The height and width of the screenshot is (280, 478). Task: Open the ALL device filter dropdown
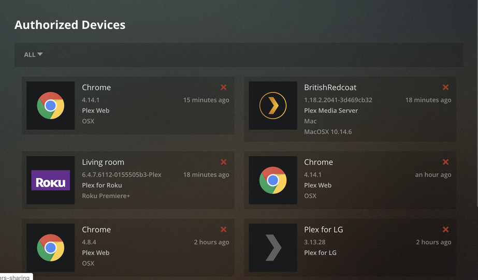[33, 54]
